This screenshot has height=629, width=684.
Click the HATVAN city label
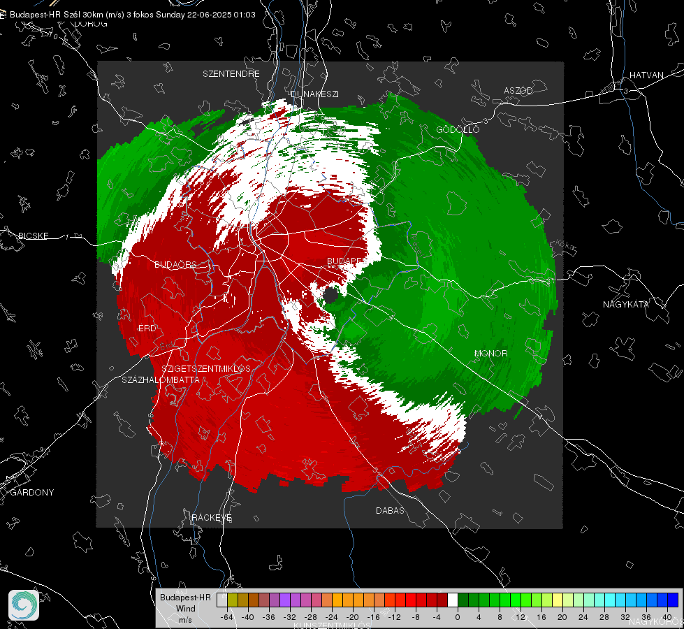point(646,75)
